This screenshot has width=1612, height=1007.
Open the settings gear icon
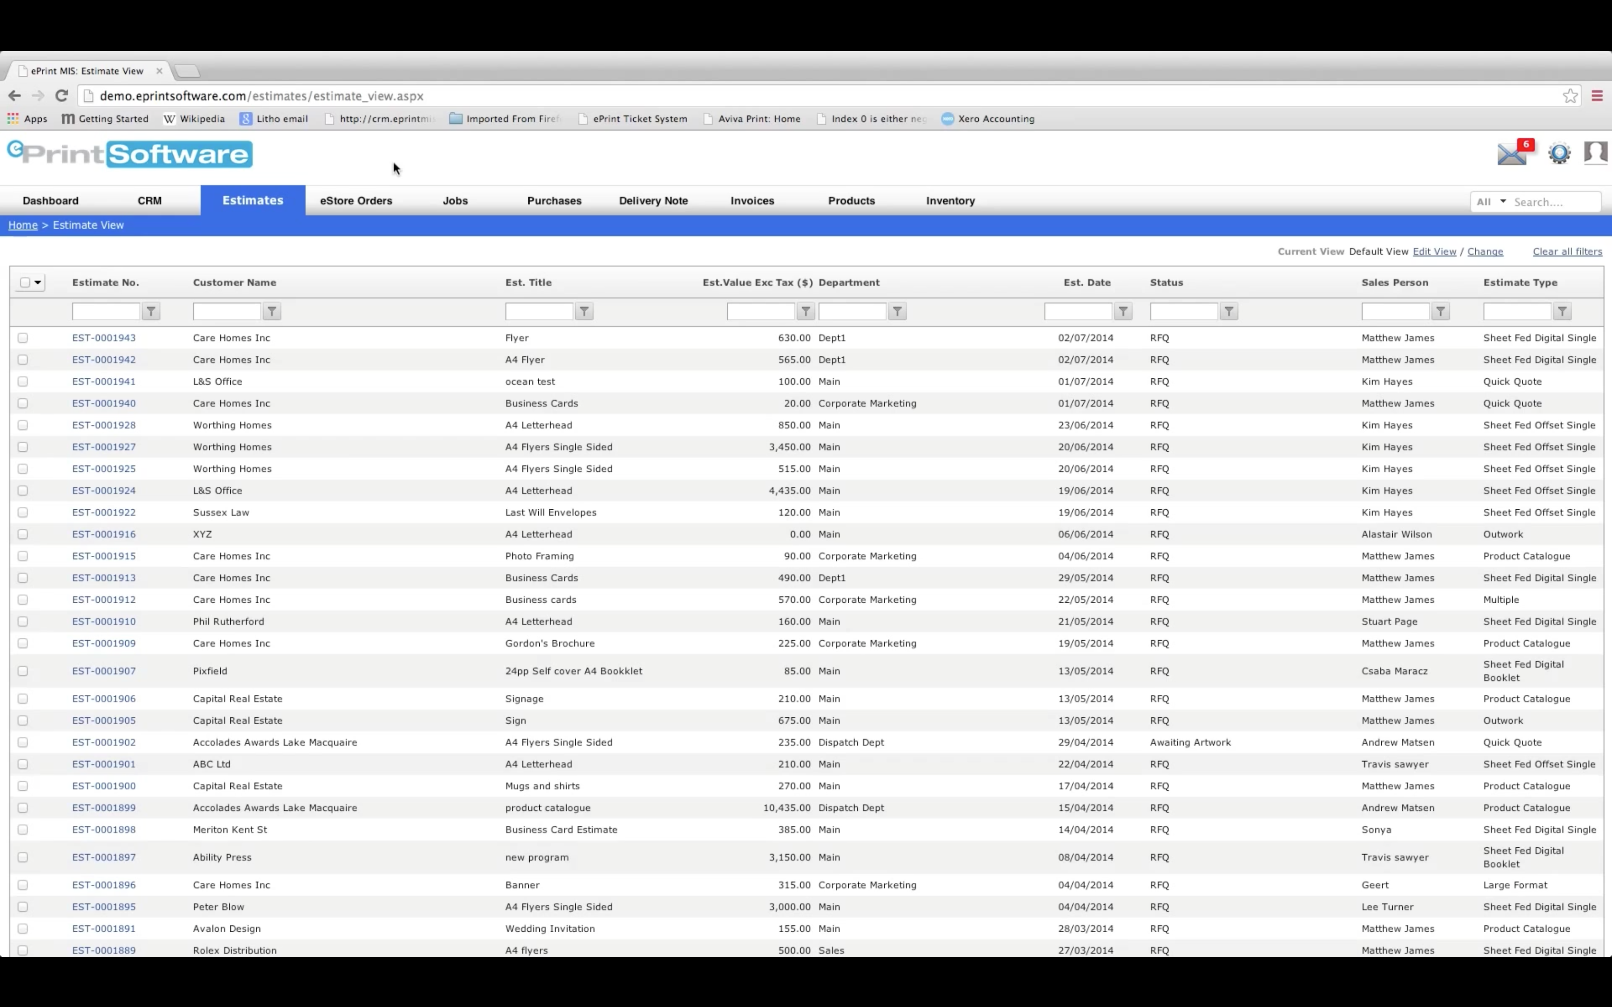coord(1559,154)
